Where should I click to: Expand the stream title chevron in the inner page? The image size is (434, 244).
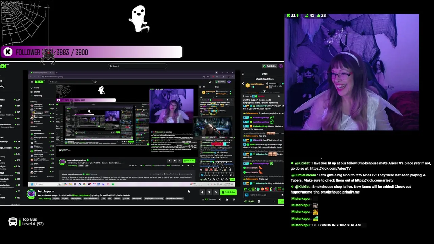click(x=123, y=163)
